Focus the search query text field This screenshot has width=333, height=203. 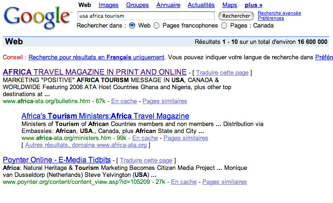[146, 16]
